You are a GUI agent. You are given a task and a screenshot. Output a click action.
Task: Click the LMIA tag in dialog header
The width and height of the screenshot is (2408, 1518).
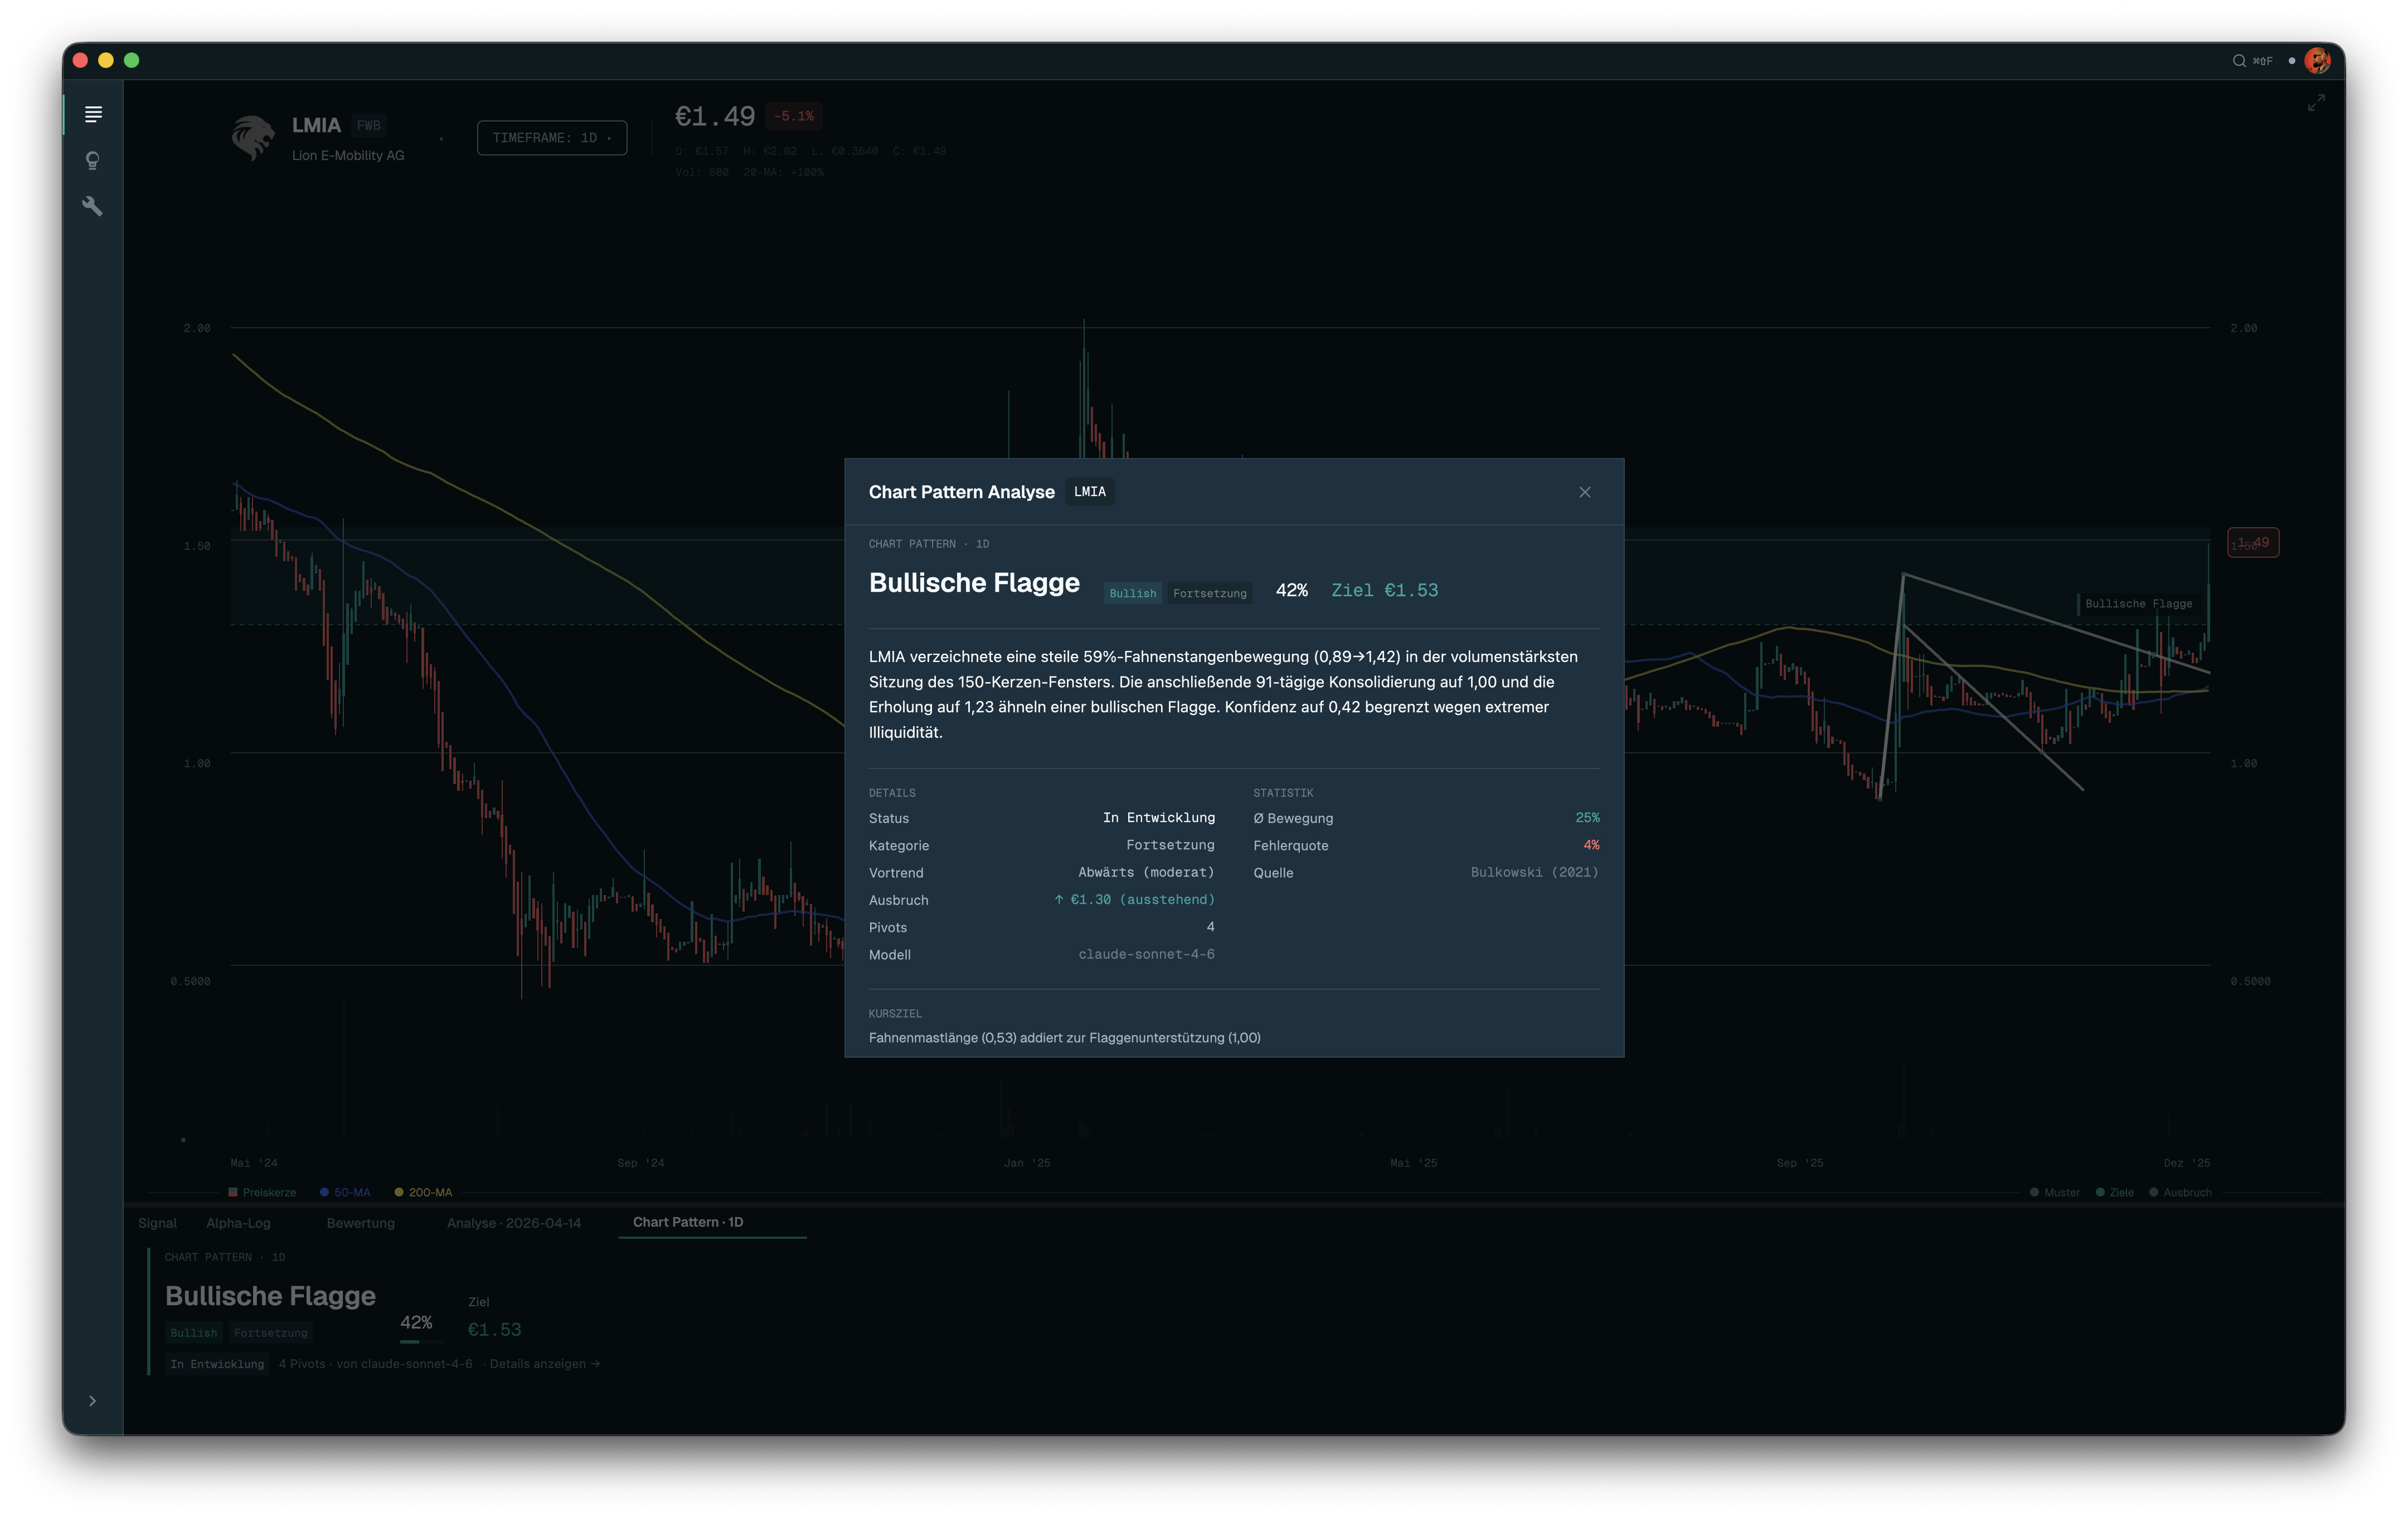tap(1090, 492)
